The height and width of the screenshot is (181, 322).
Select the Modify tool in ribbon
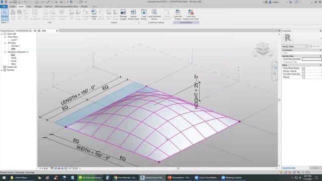coord(5,15)
